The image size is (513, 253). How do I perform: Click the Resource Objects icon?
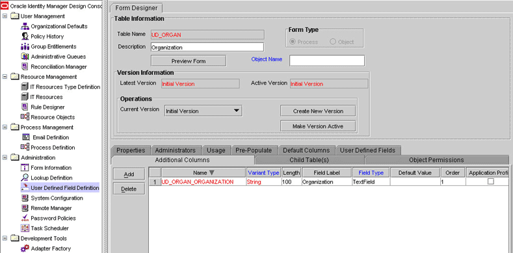click(x=25, y=117)
